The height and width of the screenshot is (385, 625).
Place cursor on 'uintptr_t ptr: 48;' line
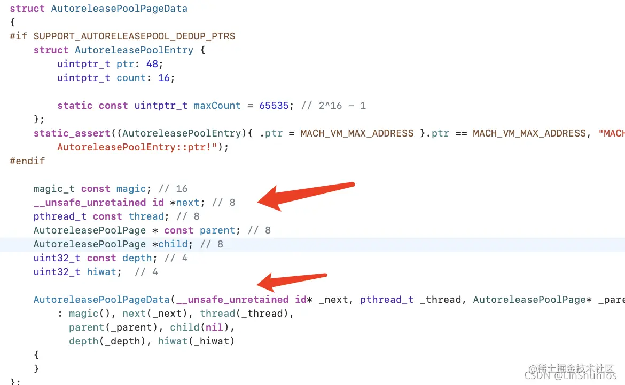[x=110, y=64]
